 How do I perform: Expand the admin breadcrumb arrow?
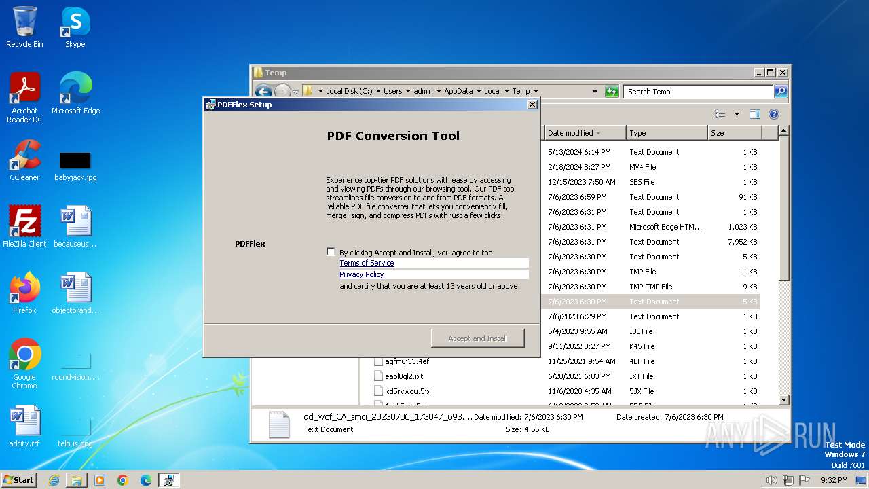pos(438,91)
